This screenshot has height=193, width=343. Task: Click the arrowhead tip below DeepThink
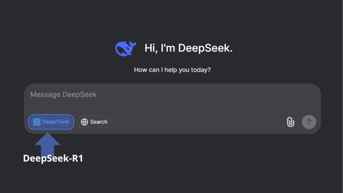tap(48, 133)
